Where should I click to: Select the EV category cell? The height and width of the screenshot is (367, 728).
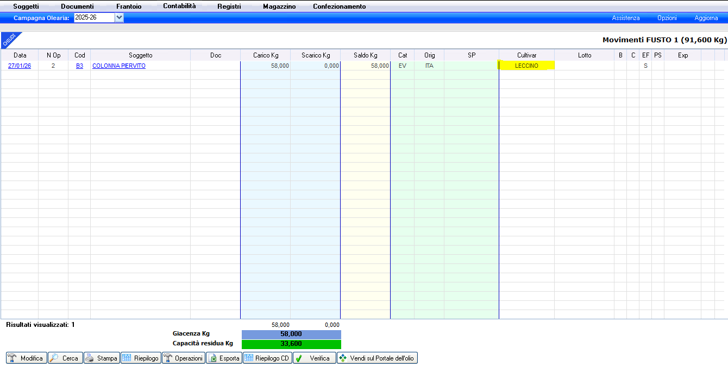pyautogui.click(x=403, y=66)
